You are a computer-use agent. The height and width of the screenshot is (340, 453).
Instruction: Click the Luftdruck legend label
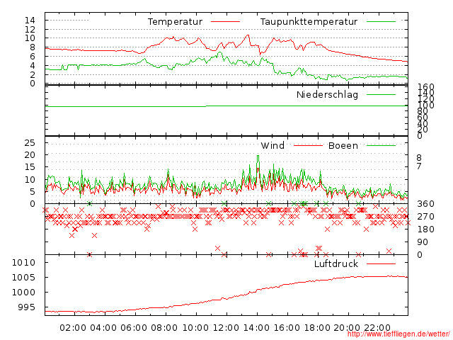pos(336,264)
